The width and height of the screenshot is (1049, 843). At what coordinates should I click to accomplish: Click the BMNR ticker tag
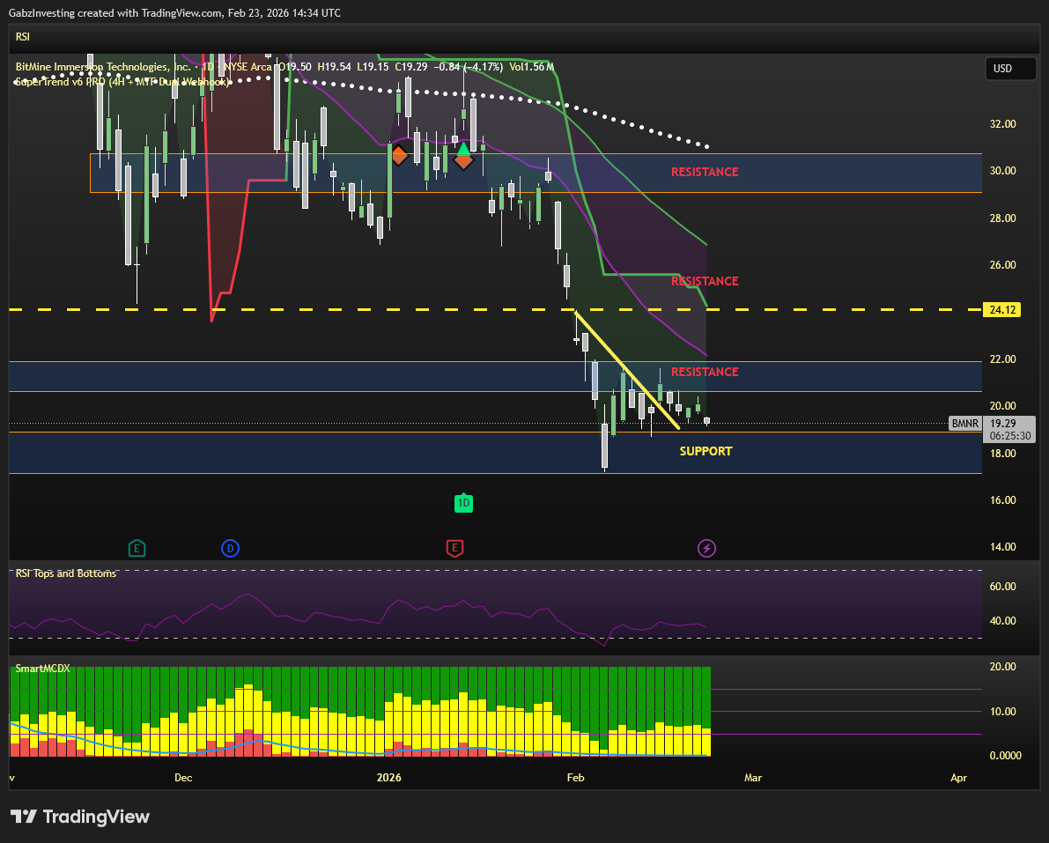tap(965, 424)
